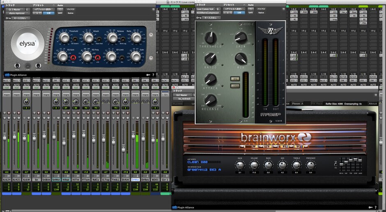
Task: Open the key license icon in elysia plugin footer
Action: [x=148, y=75]
